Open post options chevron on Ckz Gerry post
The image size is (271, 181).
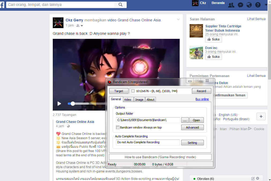click(178, 19)
